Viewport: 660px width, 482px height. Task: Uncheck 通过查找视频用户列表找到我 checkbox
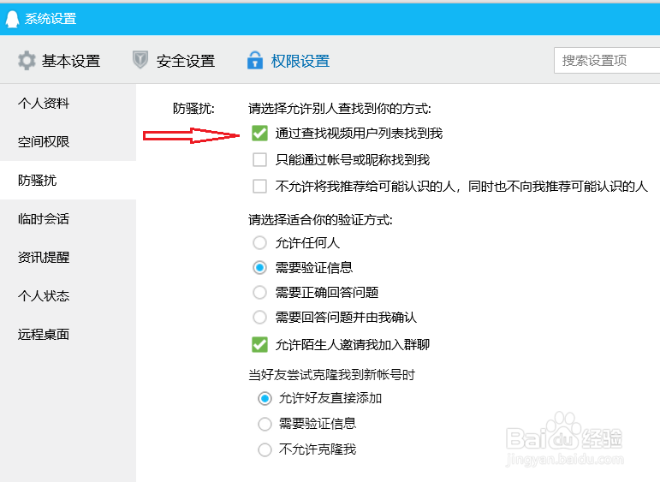[x=259, y=134]
